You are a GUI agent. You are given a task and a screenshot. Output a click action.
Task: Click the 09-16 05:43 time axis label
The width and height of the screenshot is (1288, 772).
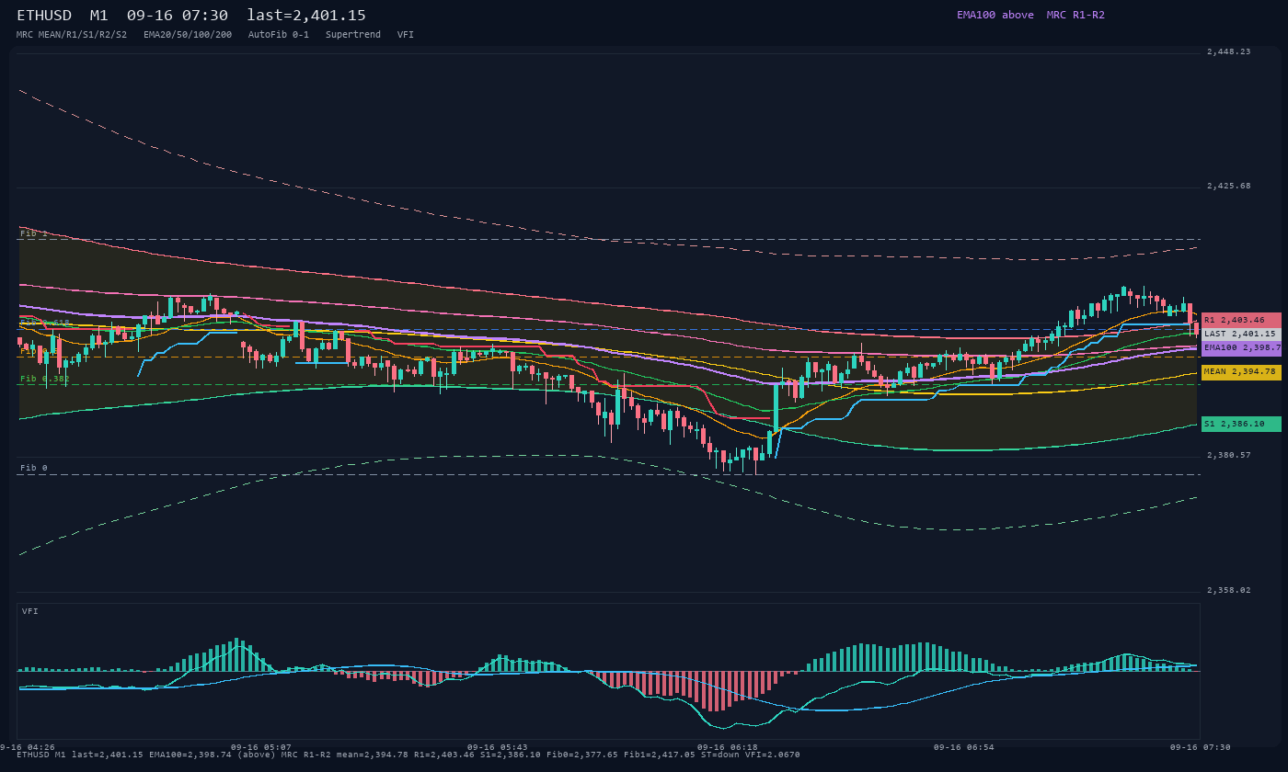(x=498, y=747)
